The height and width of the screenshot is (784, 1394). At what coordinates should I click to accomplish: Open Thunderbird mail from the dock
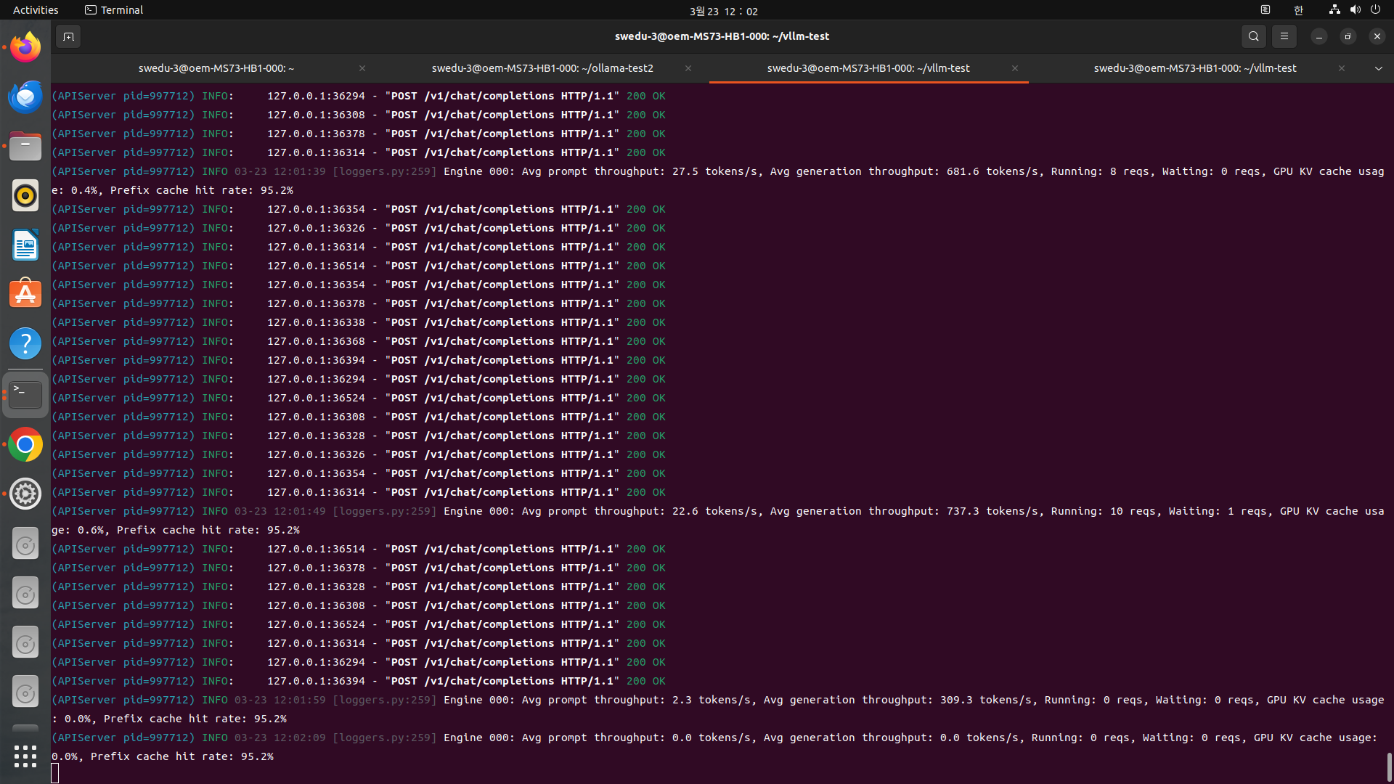(x=25, y=97)
